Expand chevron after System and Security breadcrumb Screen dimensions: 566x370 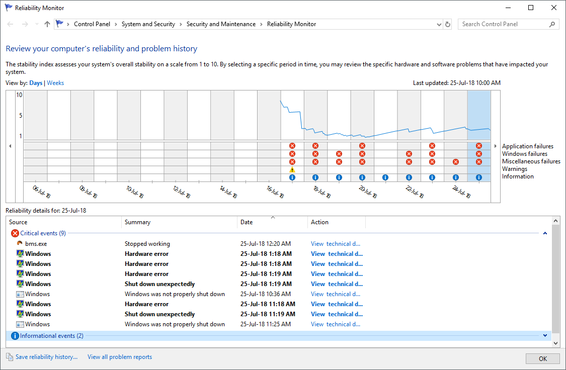pos(181,24)
